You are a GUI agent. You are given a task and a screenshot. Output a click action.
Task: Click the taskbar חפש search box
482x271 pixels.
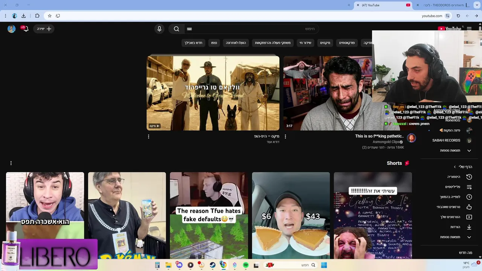pyautogui.click(x=290, y=265)
